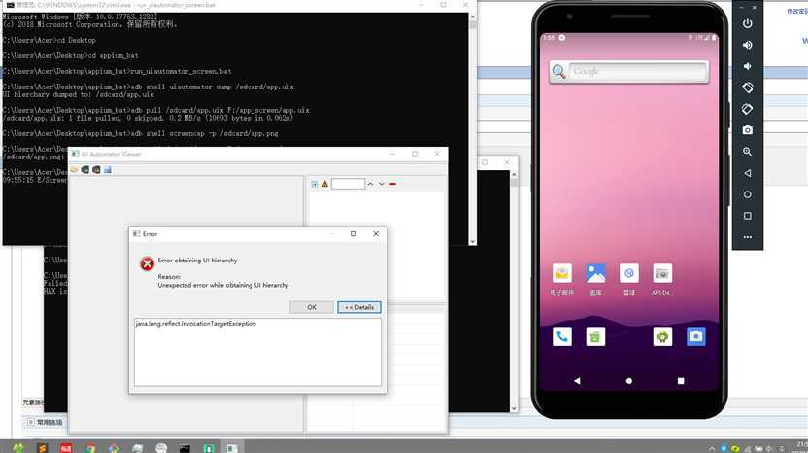Close the Error dialog
Screen dimensions: 808x453
coord(376,233)
